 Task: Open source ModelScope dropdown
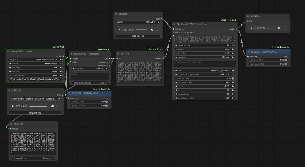click(x=35, y=64)
